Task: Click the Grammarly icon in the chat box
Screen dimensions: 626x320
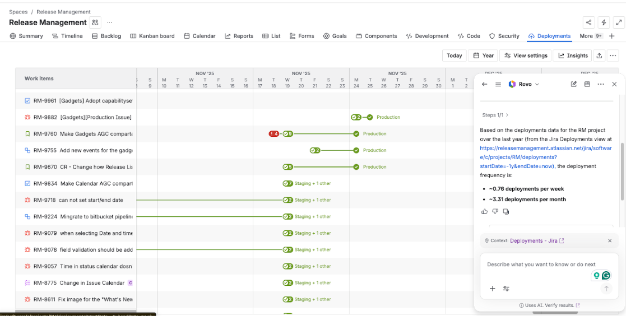Action: 606,275
